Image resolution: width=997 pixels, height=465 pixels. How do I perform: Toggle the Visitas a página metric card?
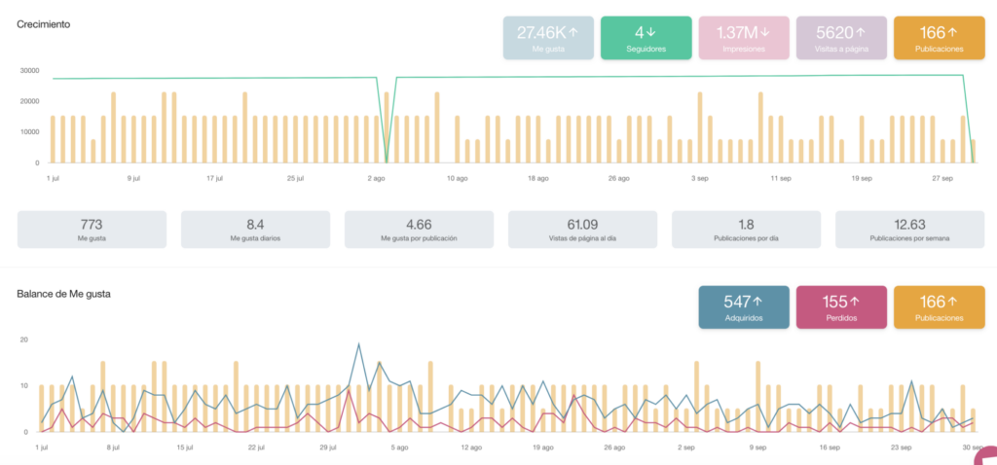click(x=841, y=38)
